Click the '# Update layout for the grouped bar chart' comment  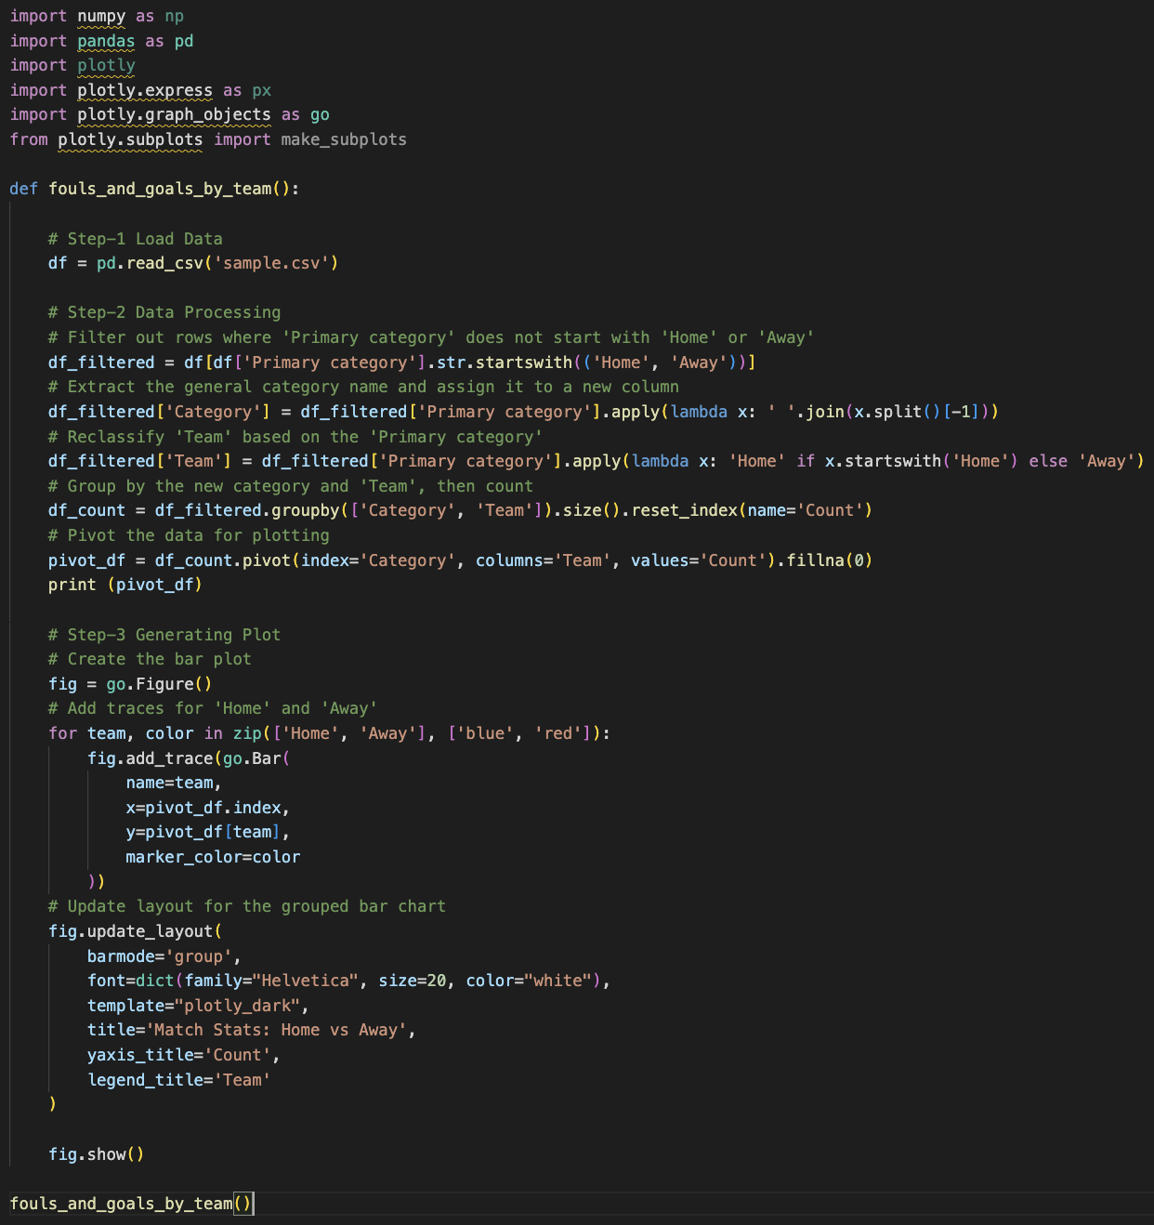246,906
